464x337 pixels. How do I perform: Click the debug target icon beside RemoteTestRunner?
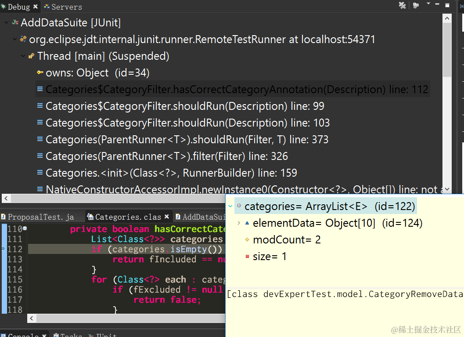click(23, 39)
